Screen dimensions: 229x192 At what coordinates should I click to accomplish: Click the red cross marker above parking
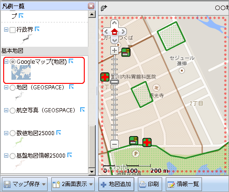click(147, 143)
